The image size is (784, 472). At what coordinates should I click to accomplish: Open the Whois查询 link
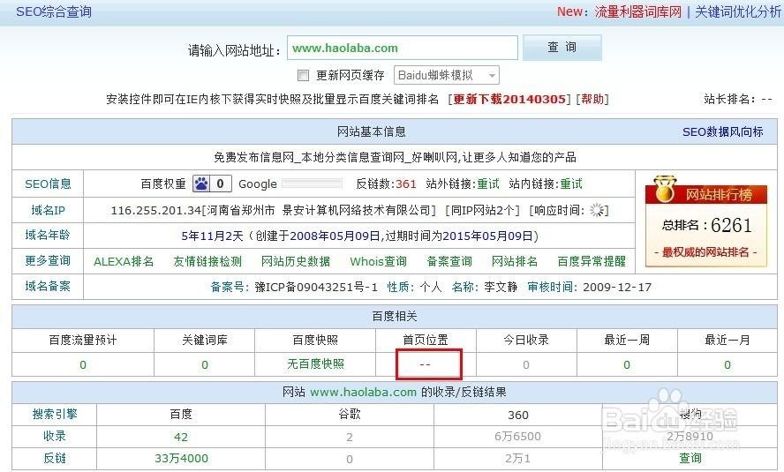pos(378,261)
